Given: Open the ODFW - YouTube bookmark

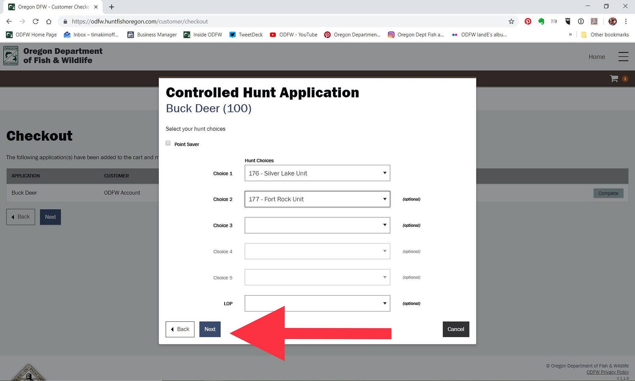Looking at the screenshot, I should 294,35.
